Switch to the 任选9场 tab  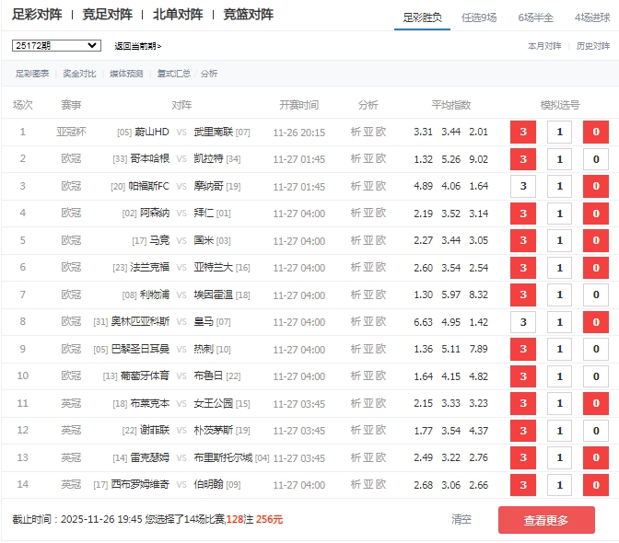(x=483, y=17)
